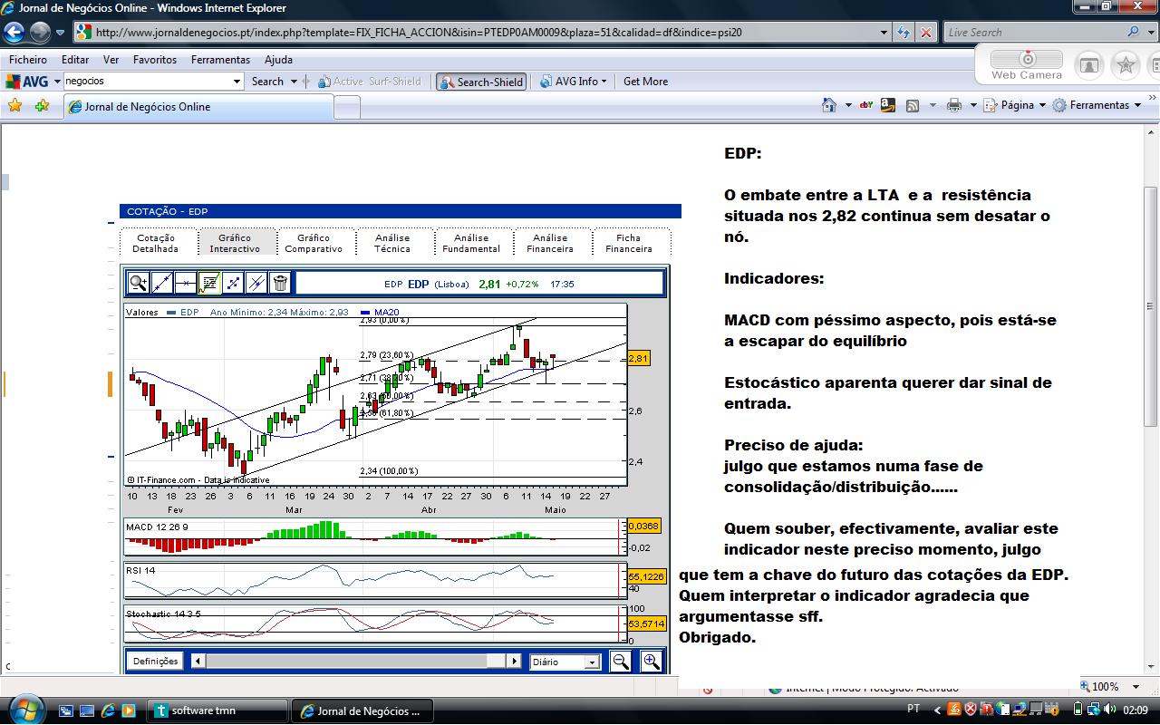
Task: Select the parallel channel line tool
Action: [x=256, y=284]
